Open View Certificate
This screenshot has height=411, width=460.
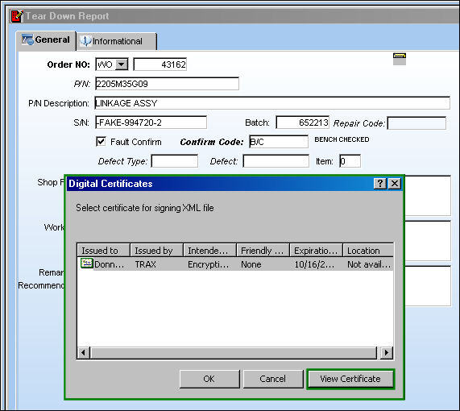(350, 379)
